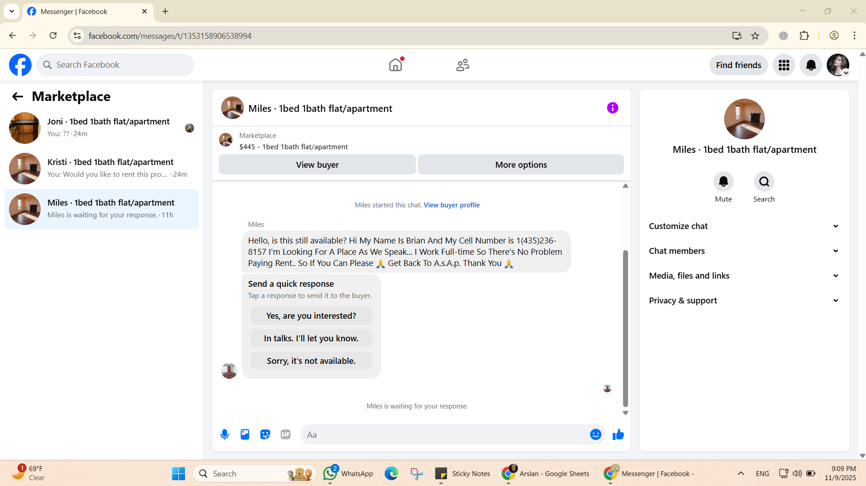Click chat scroll down arrow
The image size is (866, 486).
tap(625, 413)
